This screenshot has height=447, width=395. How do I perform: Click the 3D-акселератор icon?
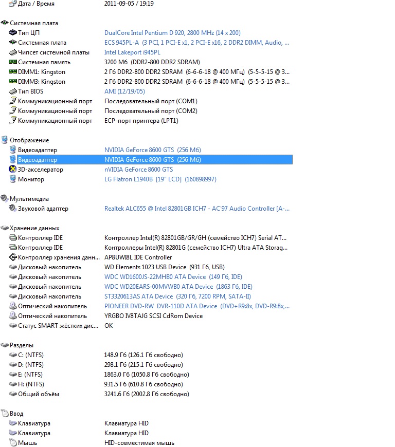point(12,169)
